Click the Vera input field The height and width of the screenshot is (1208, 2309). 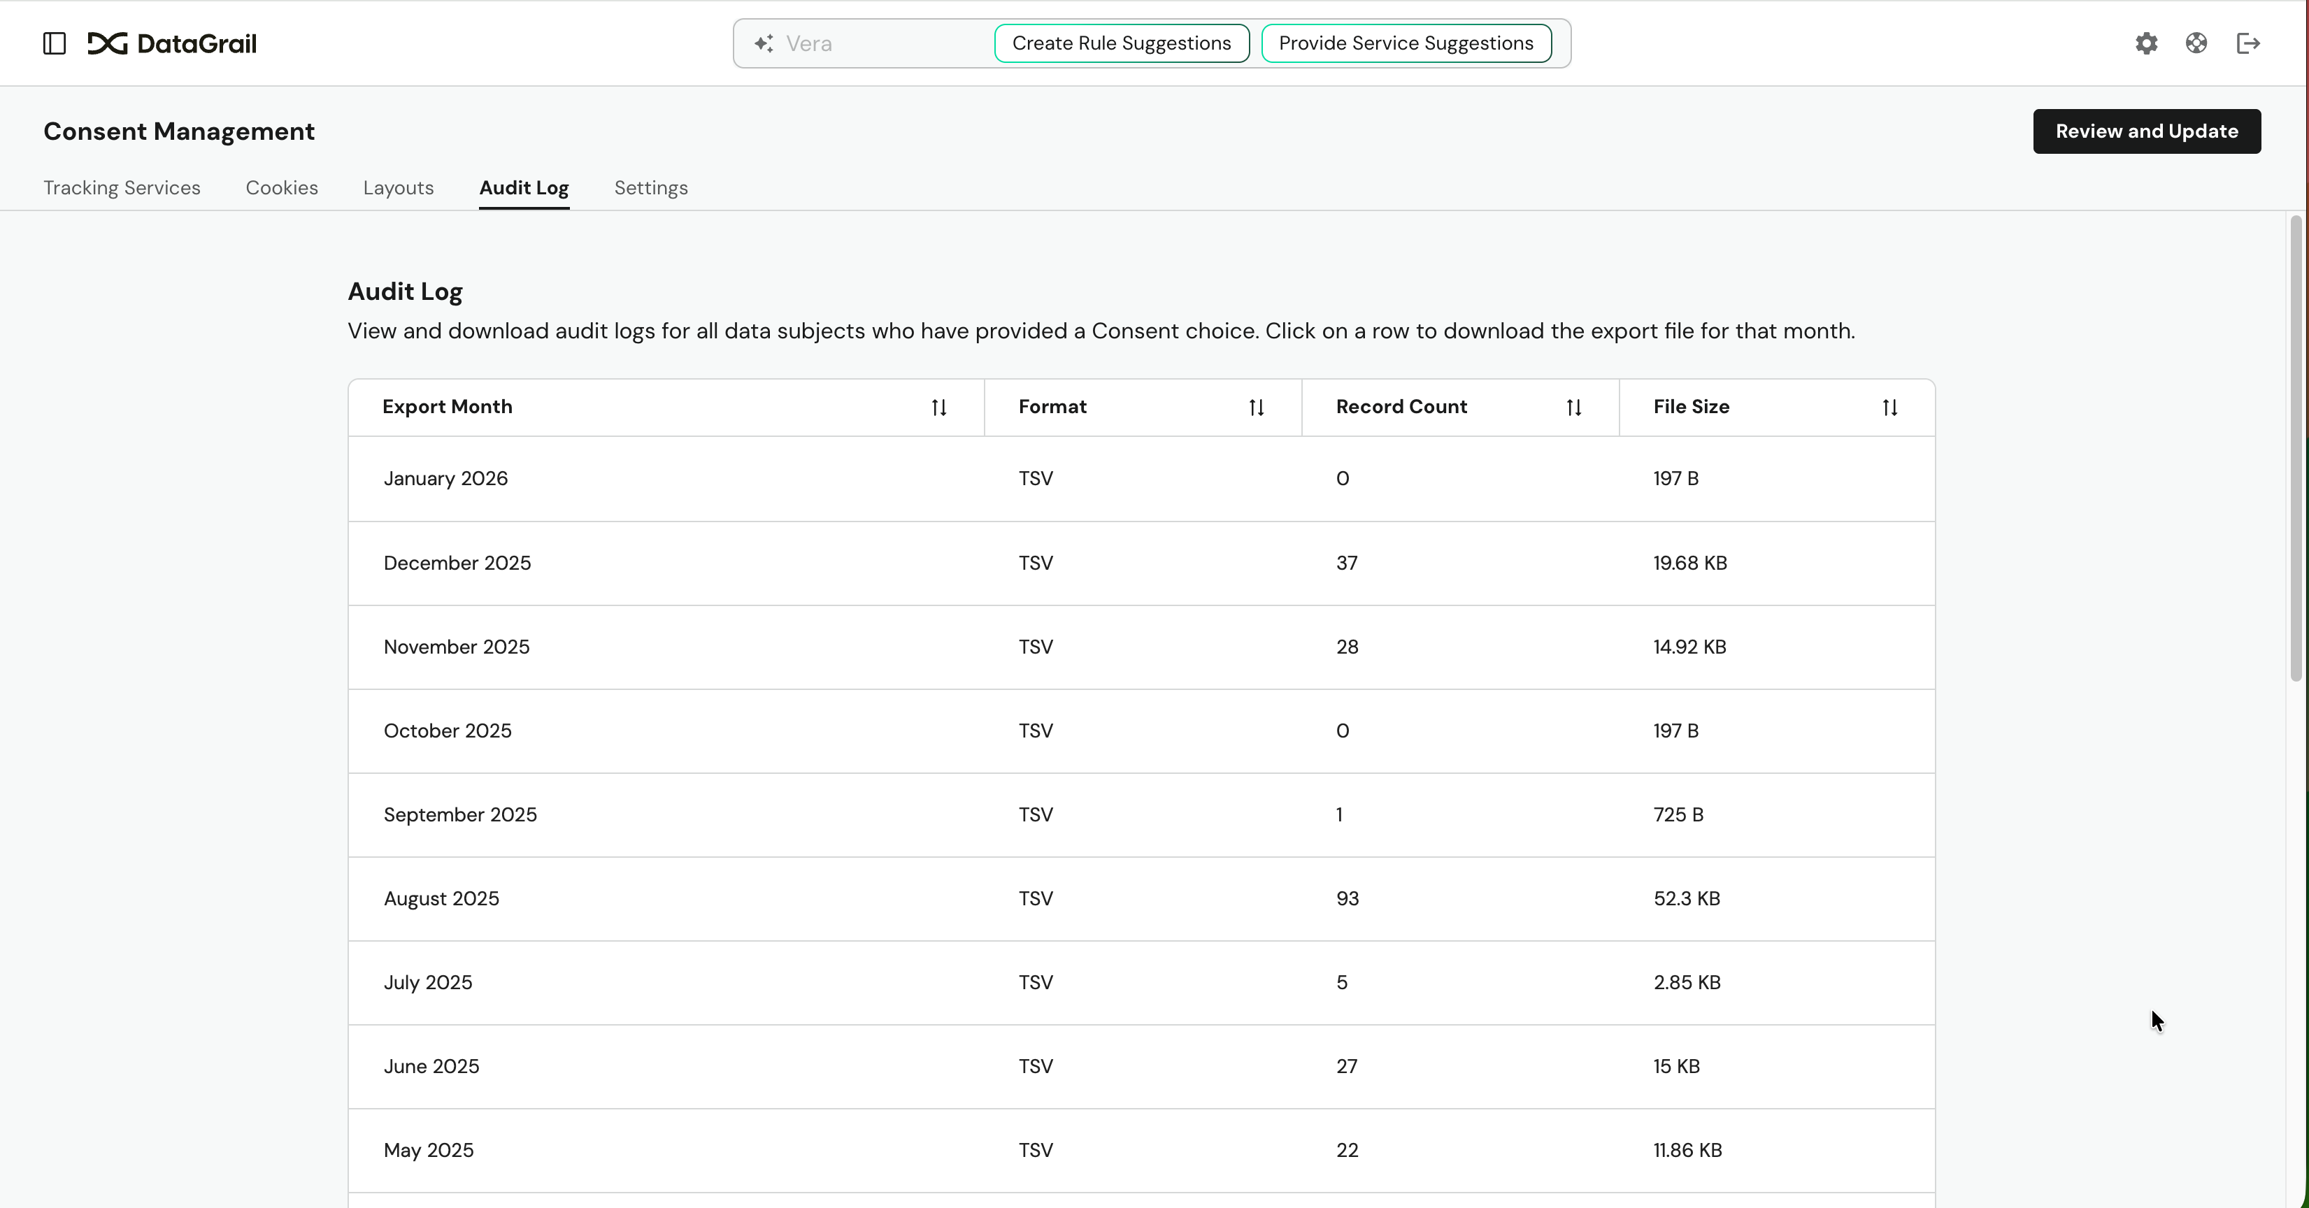coord(861,43)
